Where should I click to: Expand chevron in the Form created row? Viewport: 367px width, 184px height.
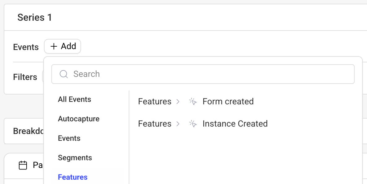(x=178, y=102)
